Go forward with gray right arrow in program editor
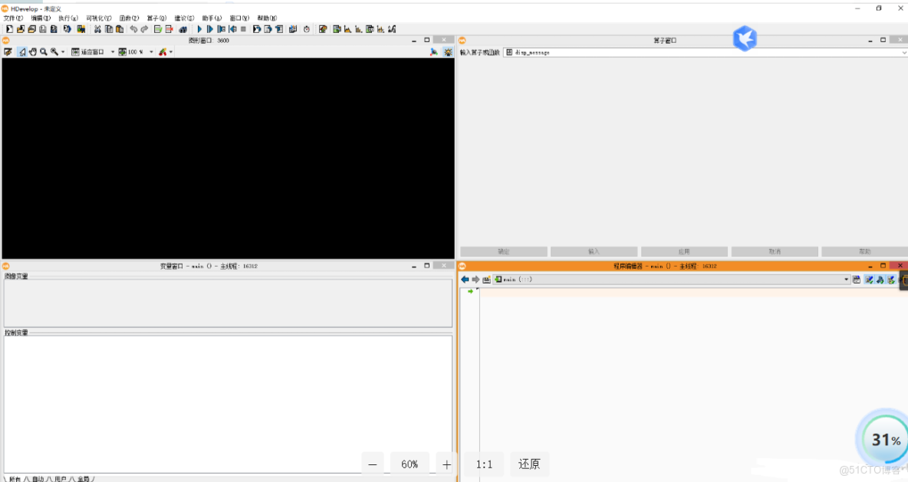The height and width of the screenshot is (482, 908). [x=475, y=280]
